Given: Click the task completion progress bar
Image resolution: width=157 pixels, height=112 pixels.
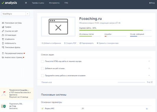Looking at the screenshot, I should pos(131,82).
